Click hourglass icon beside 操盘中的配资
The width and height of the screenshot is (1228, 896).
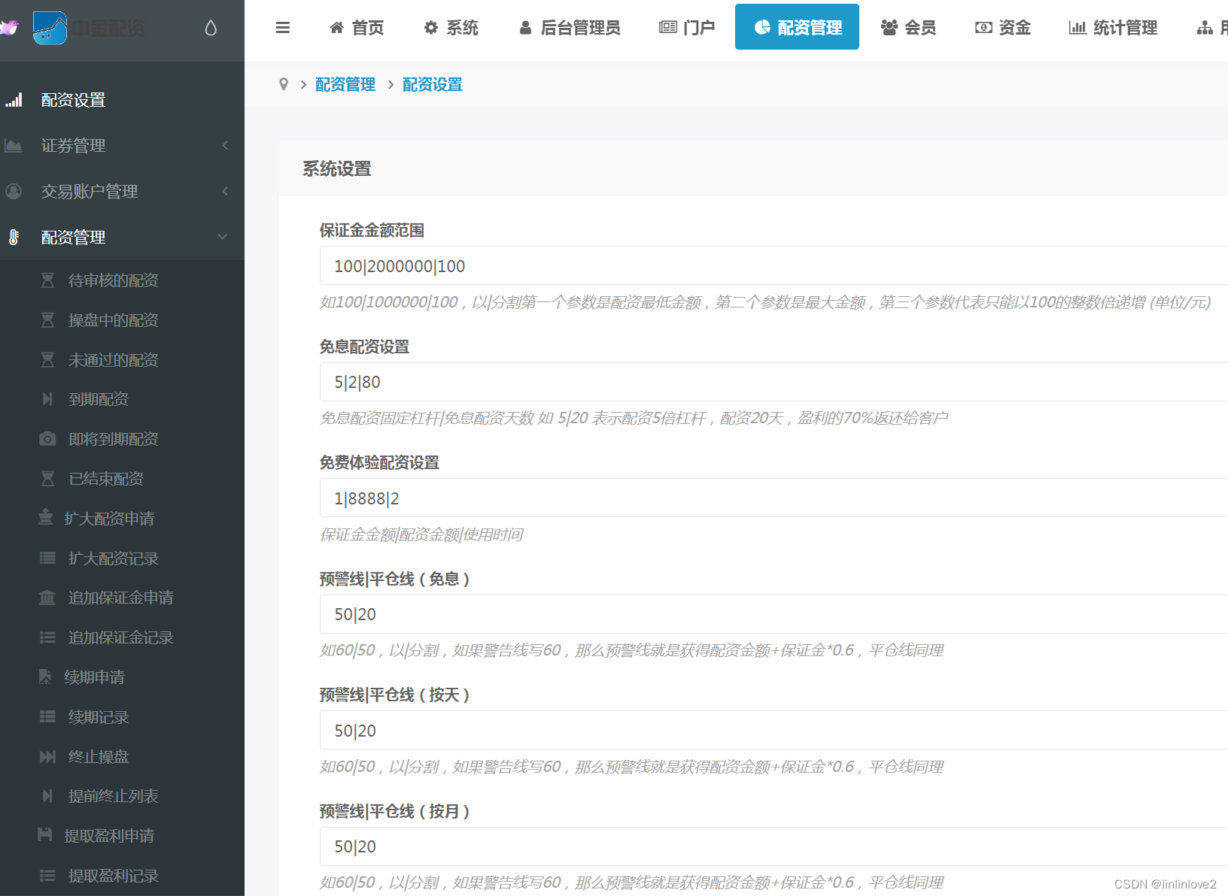(47, 320)
